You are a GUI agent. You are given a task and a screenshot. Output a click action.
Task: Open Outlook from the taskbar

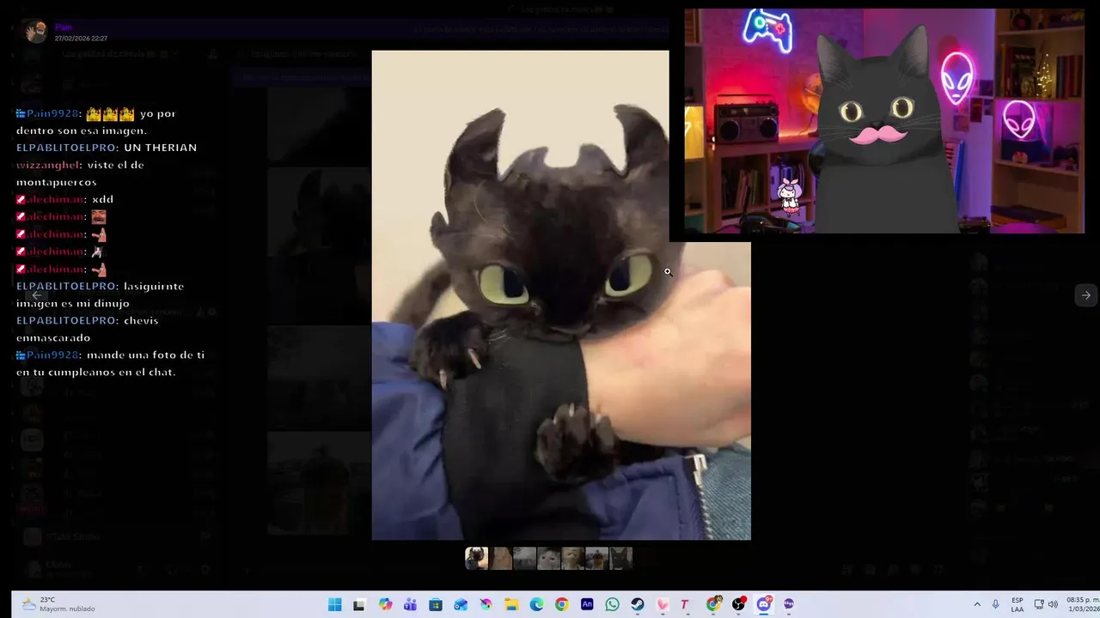tap(461, 605)
